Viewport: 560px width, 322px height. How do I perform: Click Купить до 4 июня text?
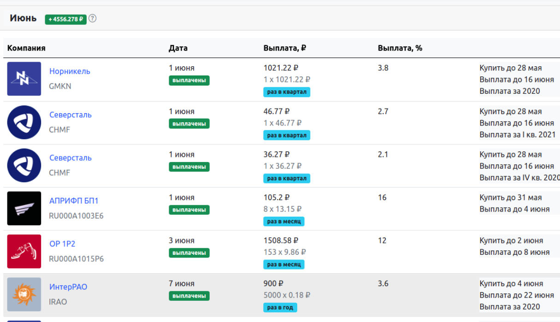point(512,284)
